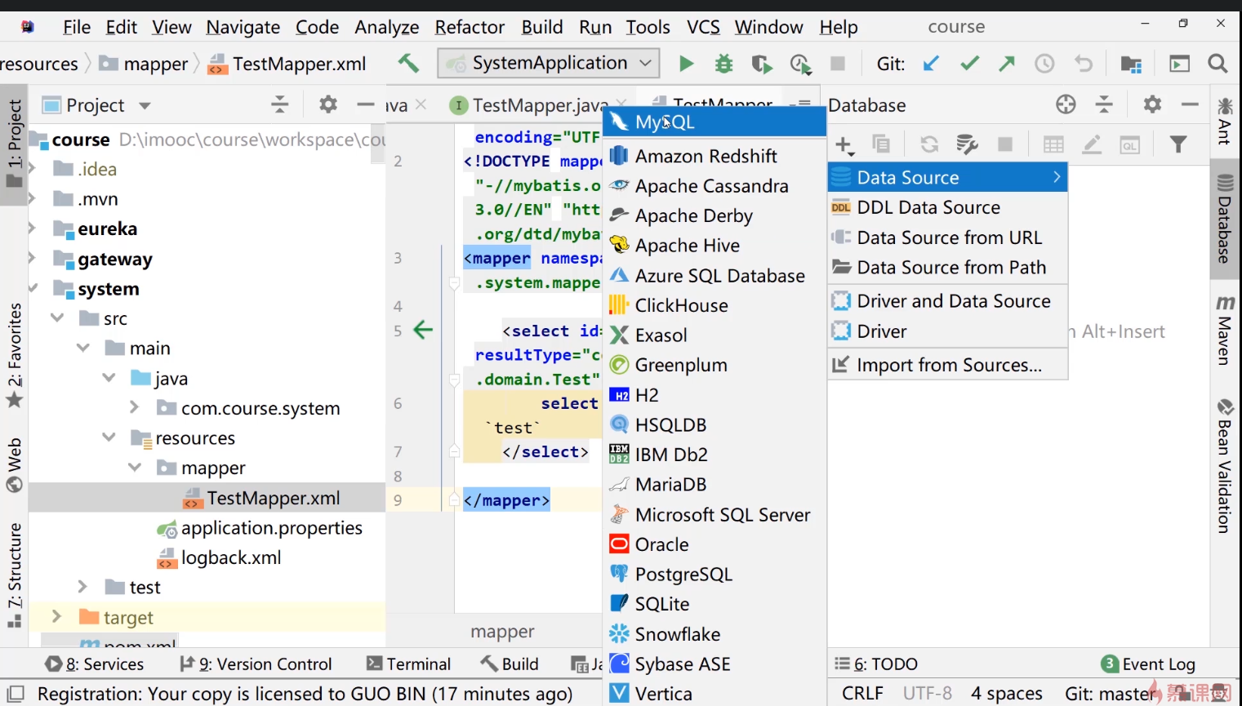
Task: Open Project Structure folder icon in toolbar
Action: pyautogui.click(x=1131, y=63)
